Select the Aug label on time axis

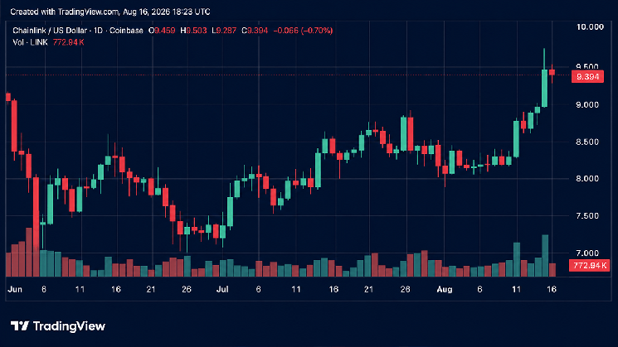click(444, 289)
